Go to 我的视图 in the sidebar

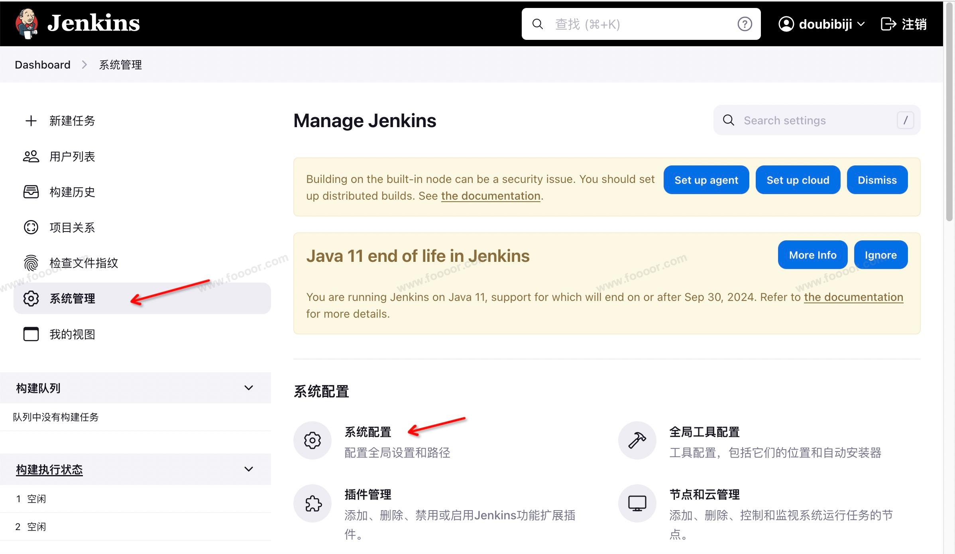tap(72, 334)
